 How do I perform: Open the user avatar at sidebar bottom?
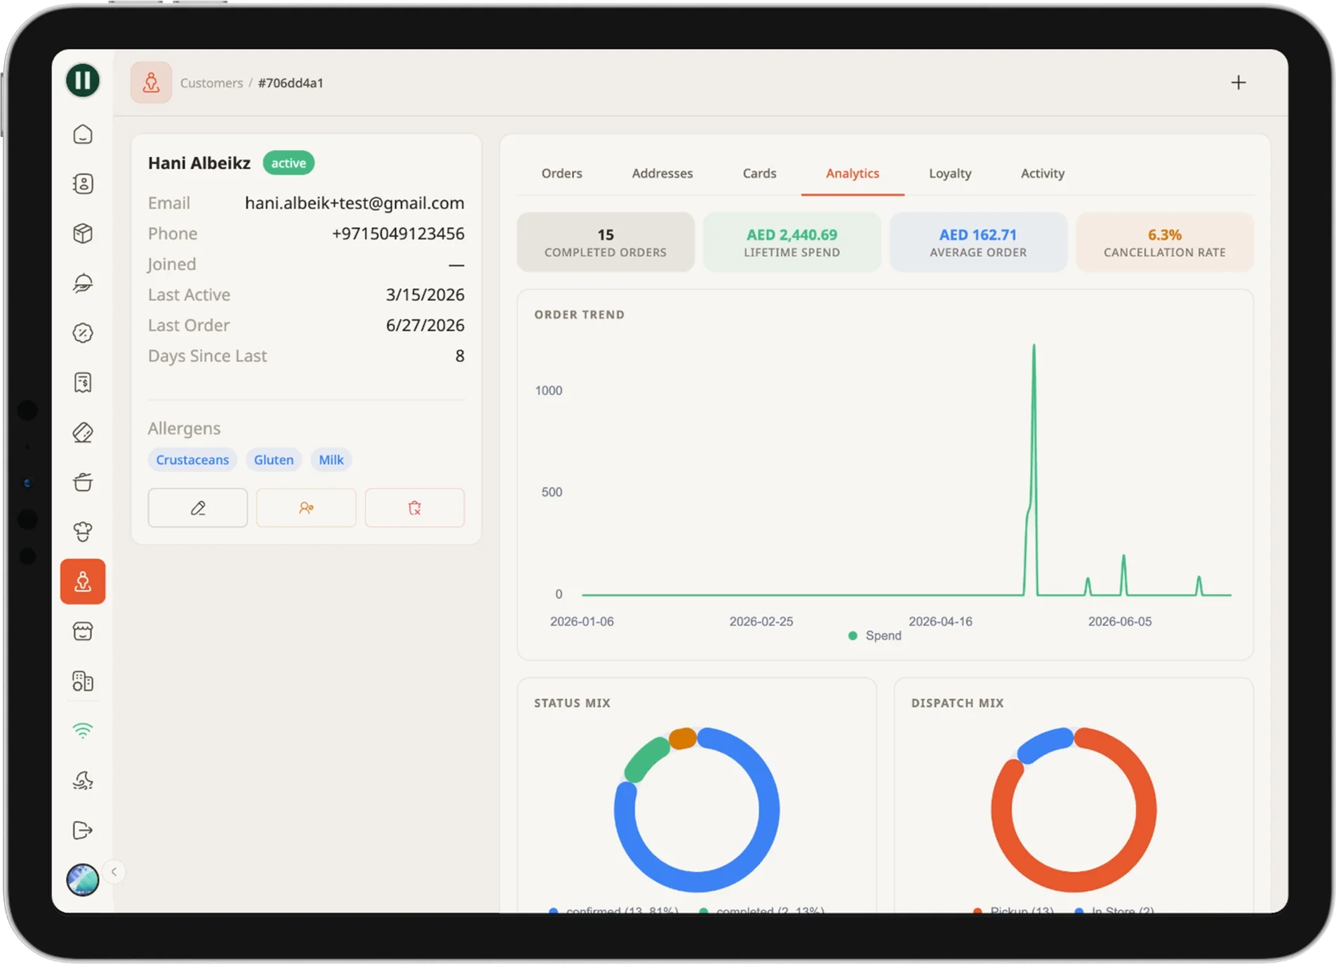pyautogui.click(x=83, y=880)
